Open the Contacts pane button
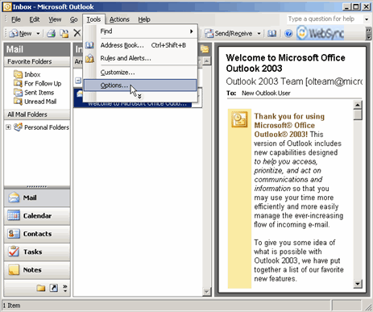This screenshot has width=373, height=312. pos(37,234)
